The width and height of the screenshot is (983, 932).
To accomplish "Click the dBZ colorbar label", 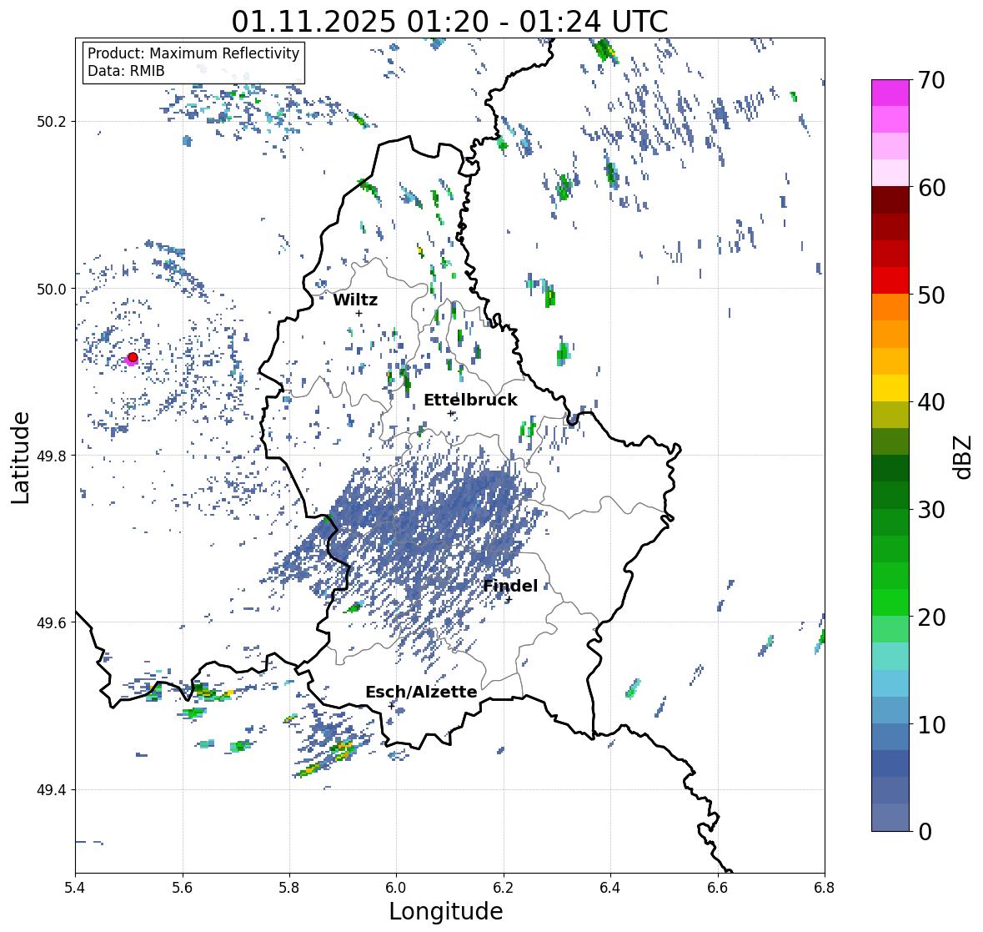I will coord(964,456).
